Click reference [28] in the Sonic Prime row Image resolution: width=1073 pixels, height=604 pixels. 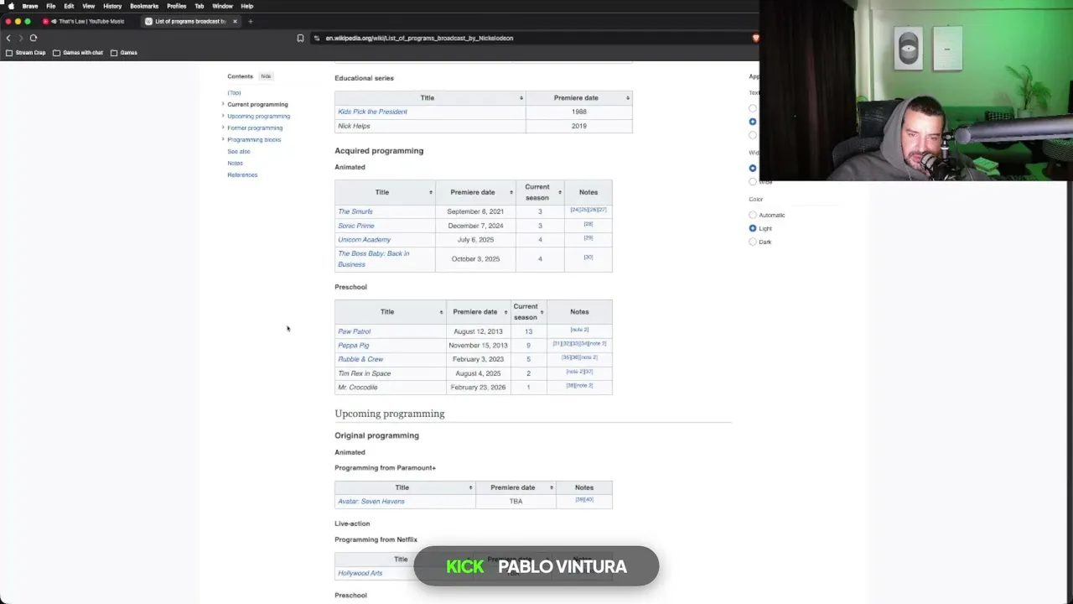click(588, 224)
